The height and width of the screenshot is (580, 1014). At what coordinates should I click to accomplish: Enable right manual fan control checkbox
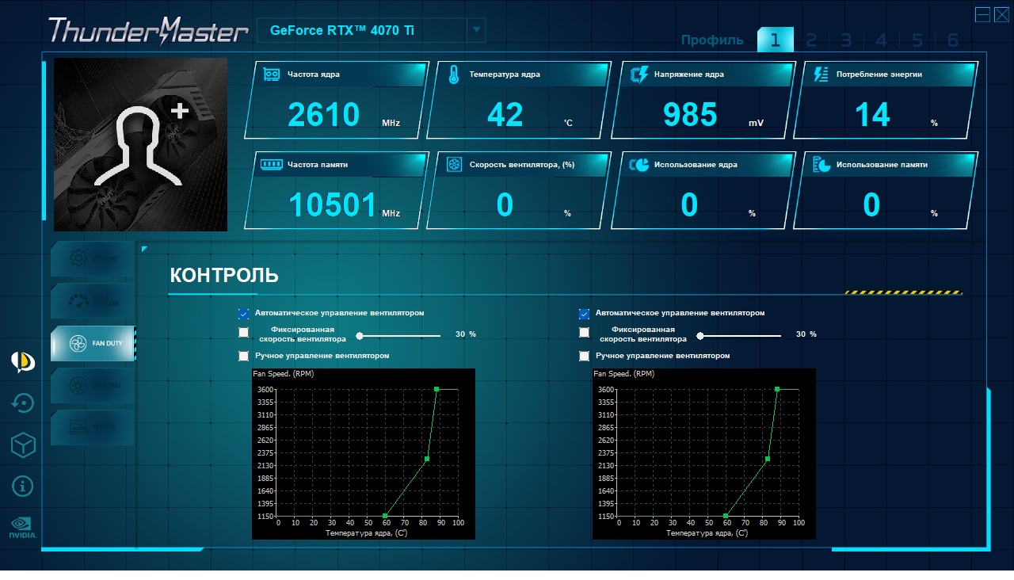tap(585, 356)
